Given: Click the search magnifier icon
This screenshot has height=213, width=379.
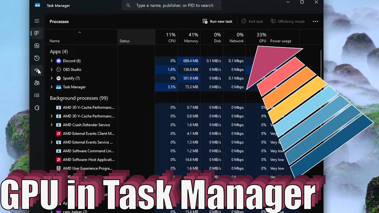Looking at the screenshot, I should [128, 5].
